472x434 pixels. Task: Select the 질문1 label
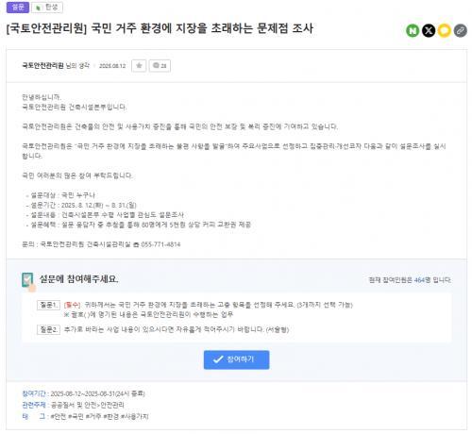point(48,305)
